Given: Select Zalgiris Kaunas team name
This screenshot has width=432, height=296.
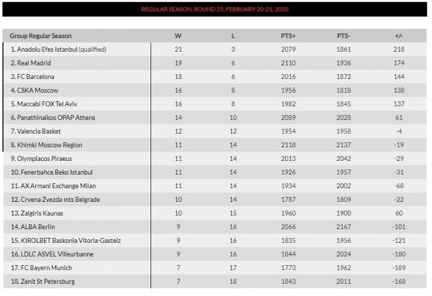Looking at the screenshot, I should (37, 213).
